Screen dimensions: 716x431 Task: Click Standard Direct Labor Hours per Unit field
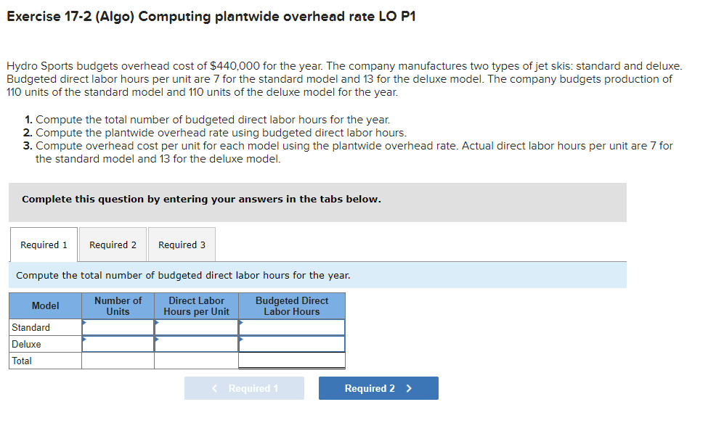[x=196, y=327]
